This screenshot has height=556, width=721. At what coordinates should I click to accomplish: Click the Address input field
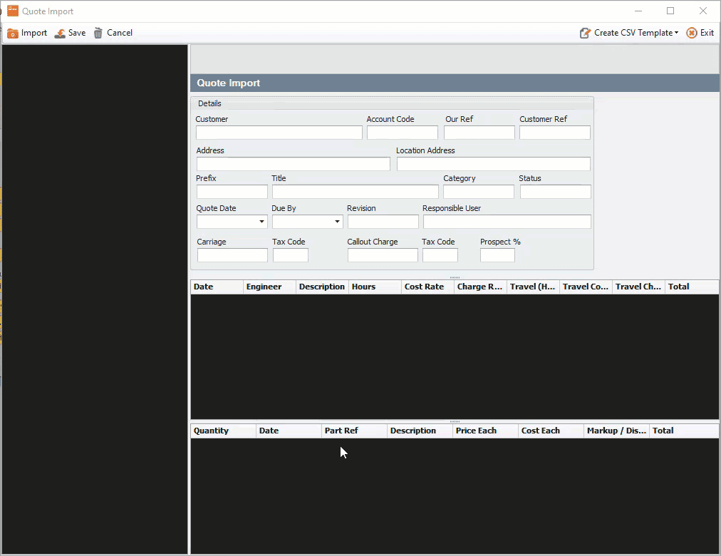click(x=294, y=164)
